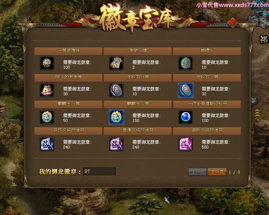269x215 pixels.
Task: Go to next page with 下一页
Action: [217, 172]
